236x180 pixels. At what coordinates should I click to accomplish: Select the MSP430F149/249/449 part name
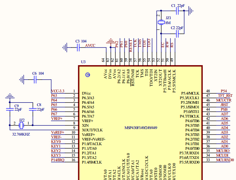141,128
